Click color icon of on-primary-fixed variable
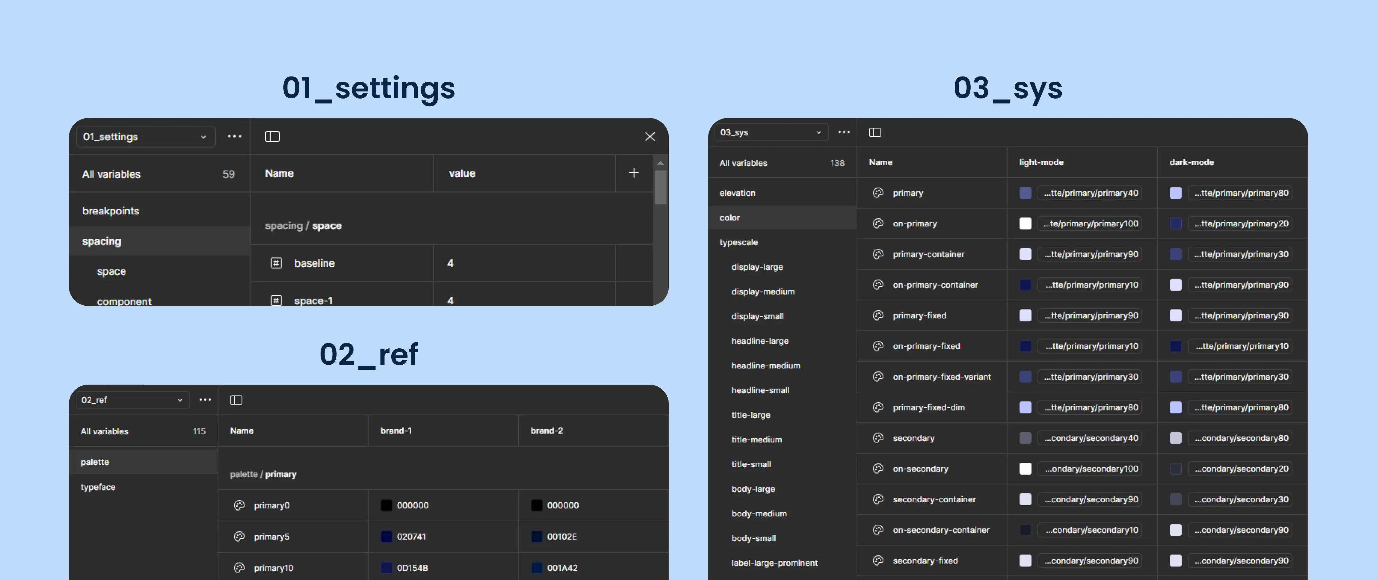 click(878, 346)
